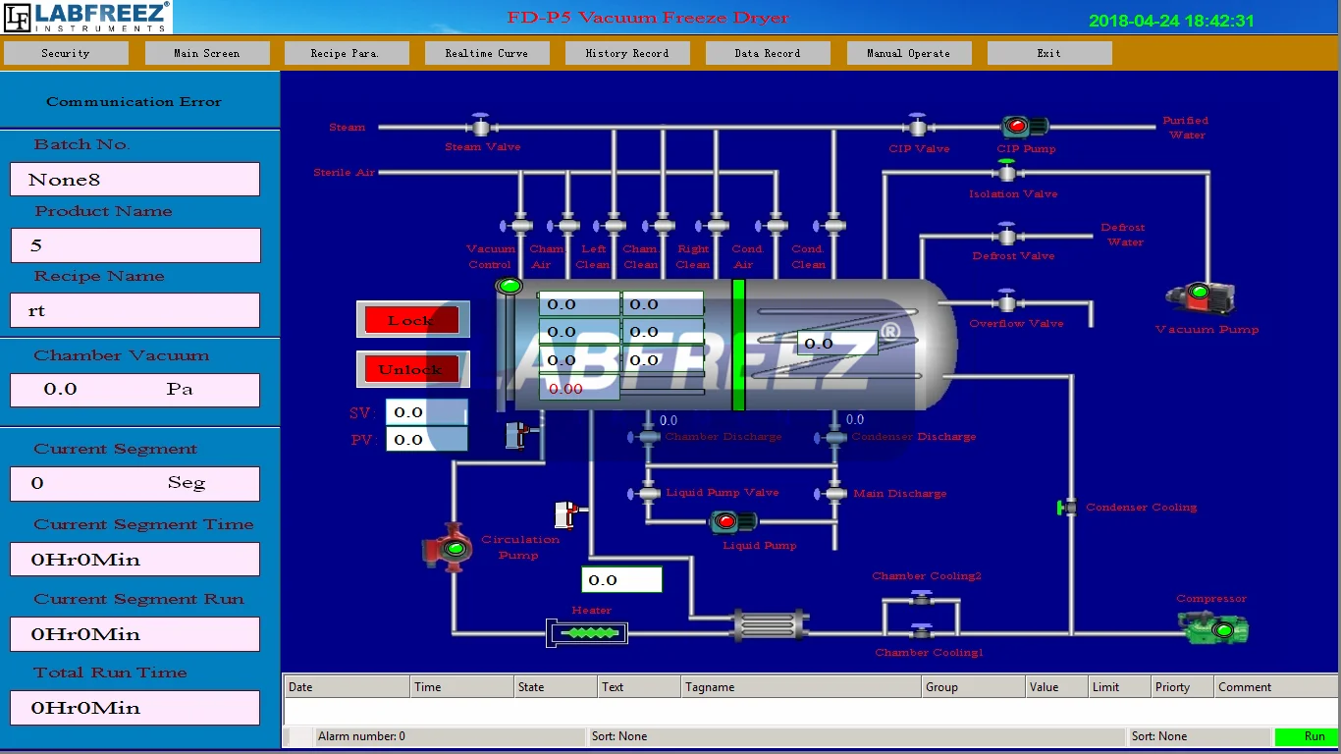Select the Circulation Pump icon
Screen dimensions: 1341x754
point(449,548)
